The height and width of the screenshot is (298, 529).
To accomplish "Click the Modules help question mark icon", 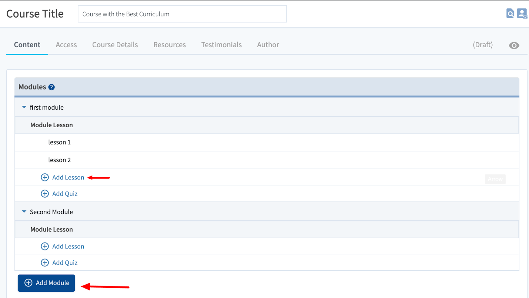I will (51, 87).
